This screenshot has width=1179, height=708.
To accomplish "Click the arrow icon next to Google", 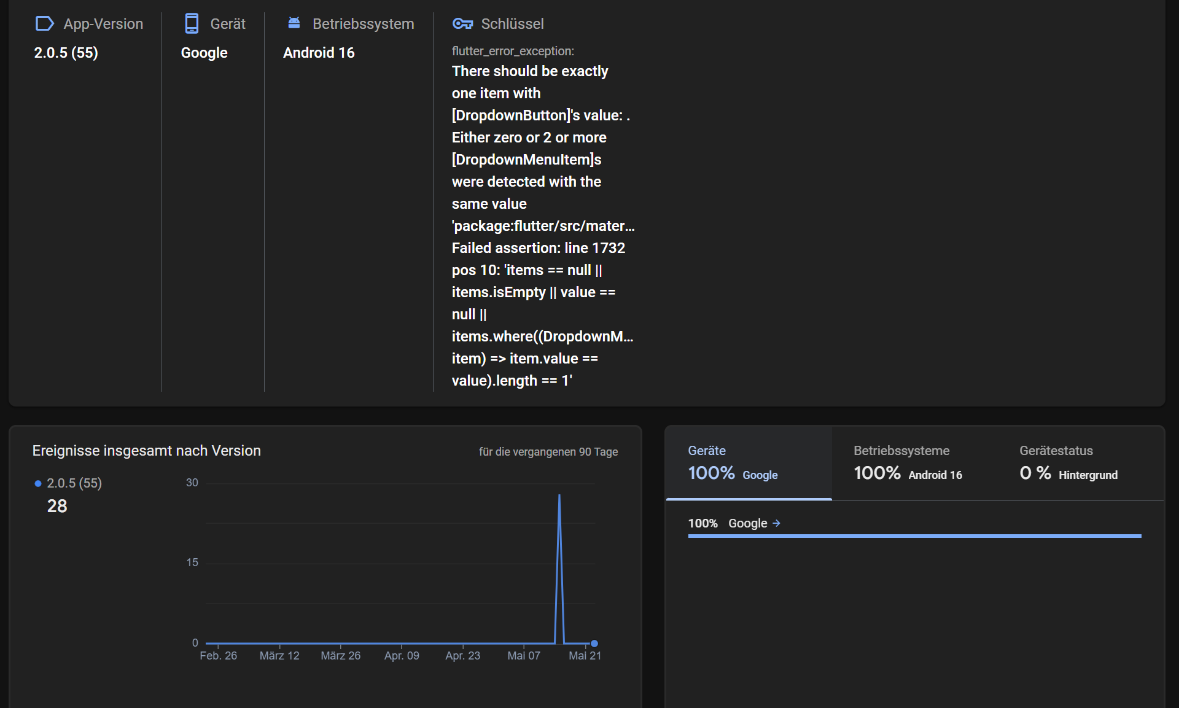I will click(776, 523).
